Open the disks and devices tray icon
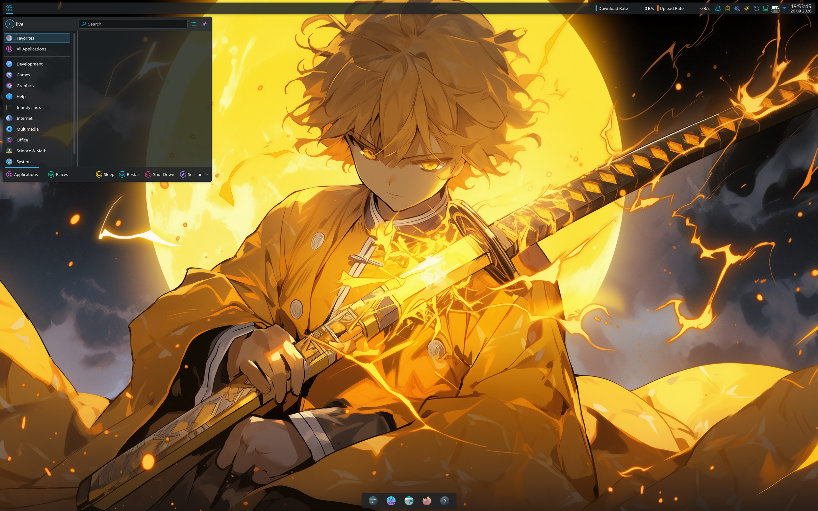 (x=756, y=8)
